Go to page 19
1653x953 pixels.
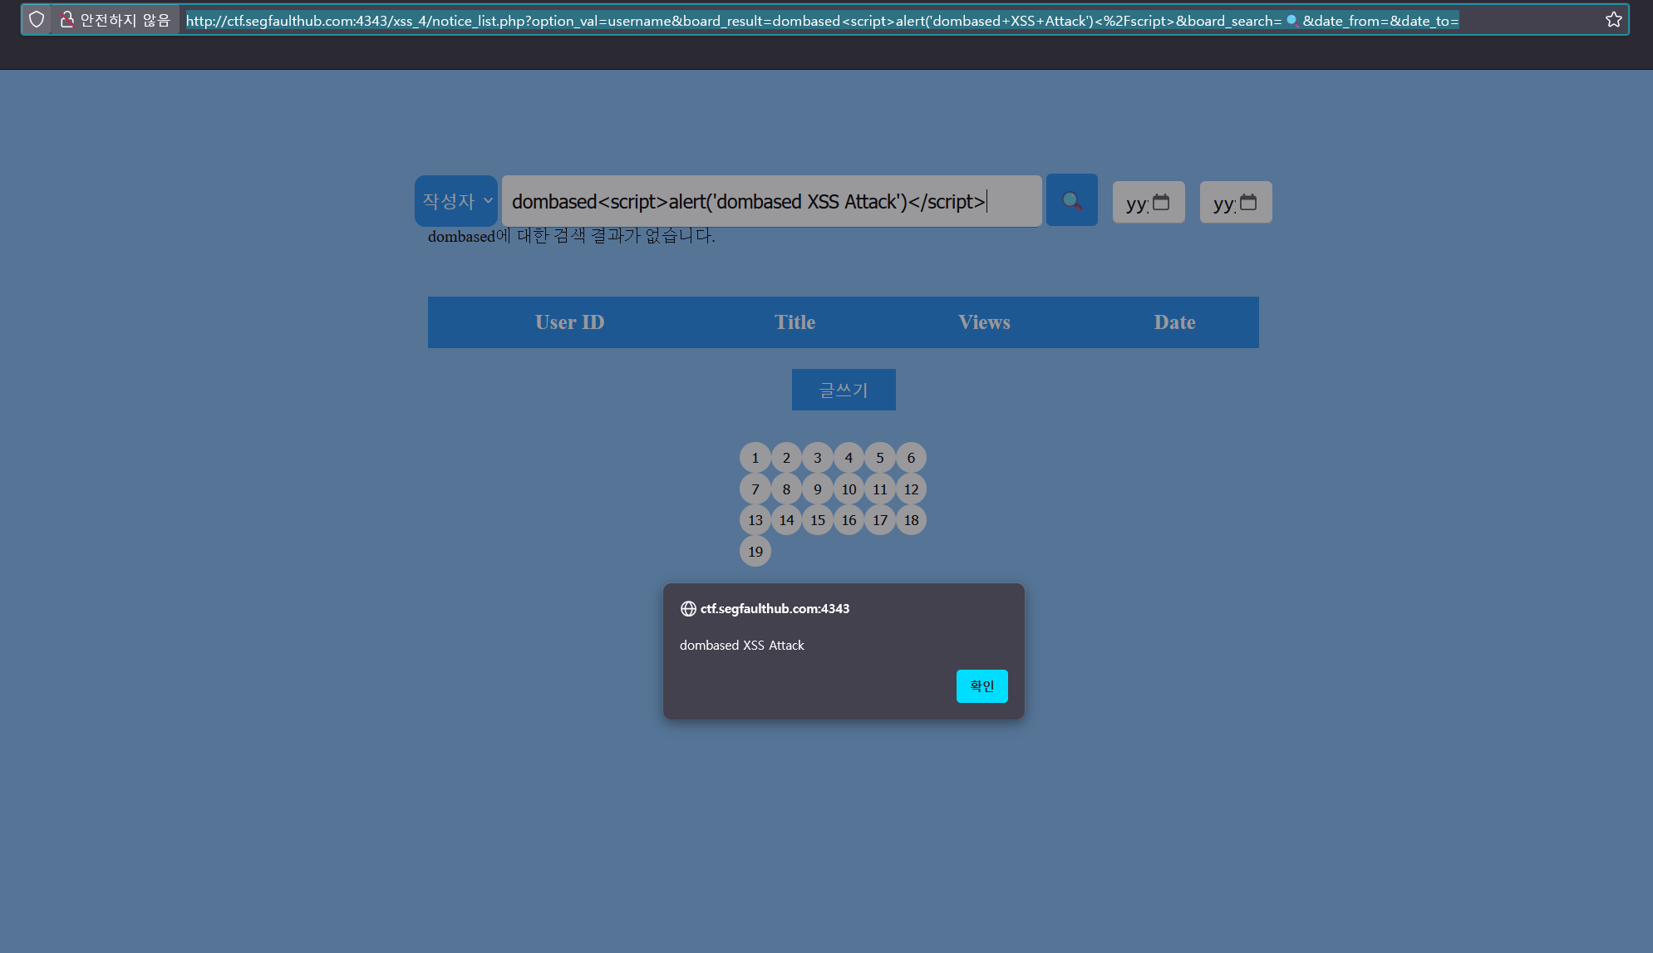755,552
